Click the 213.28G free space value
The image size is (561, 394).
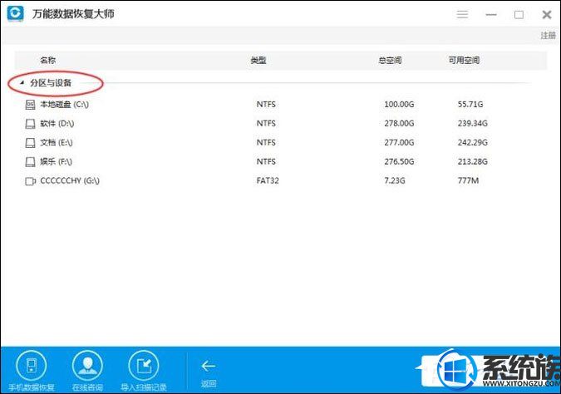point(473,161)
